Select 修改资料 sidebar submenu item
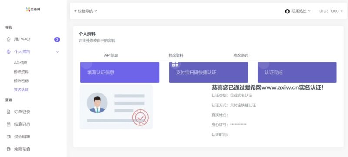The image size is (348, 157). 21,72
